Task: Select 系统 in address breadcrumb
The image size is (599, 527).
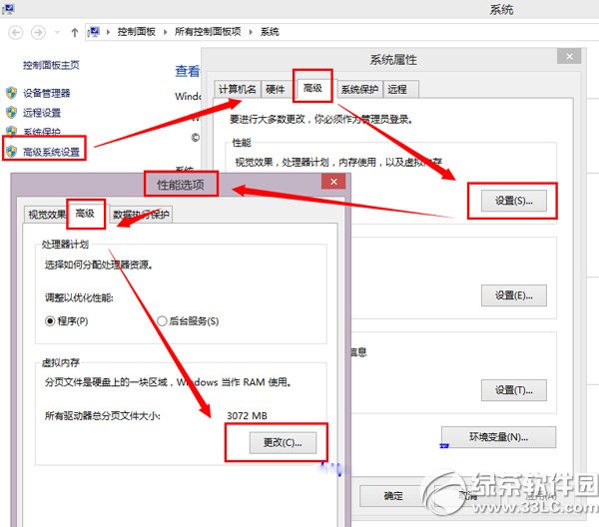Action: (270, 32)
